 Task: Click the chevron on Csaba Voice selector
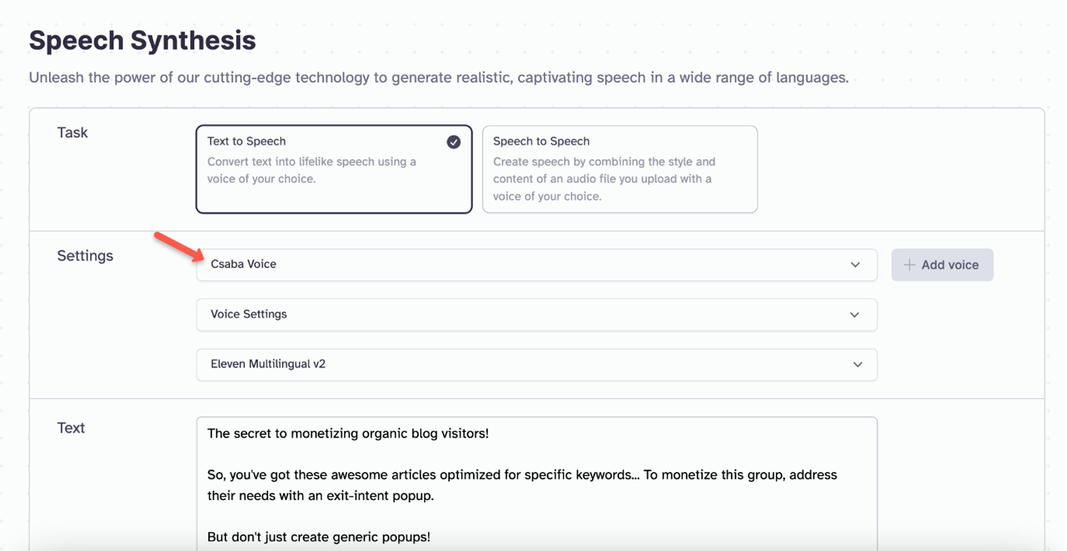[856, 264]
